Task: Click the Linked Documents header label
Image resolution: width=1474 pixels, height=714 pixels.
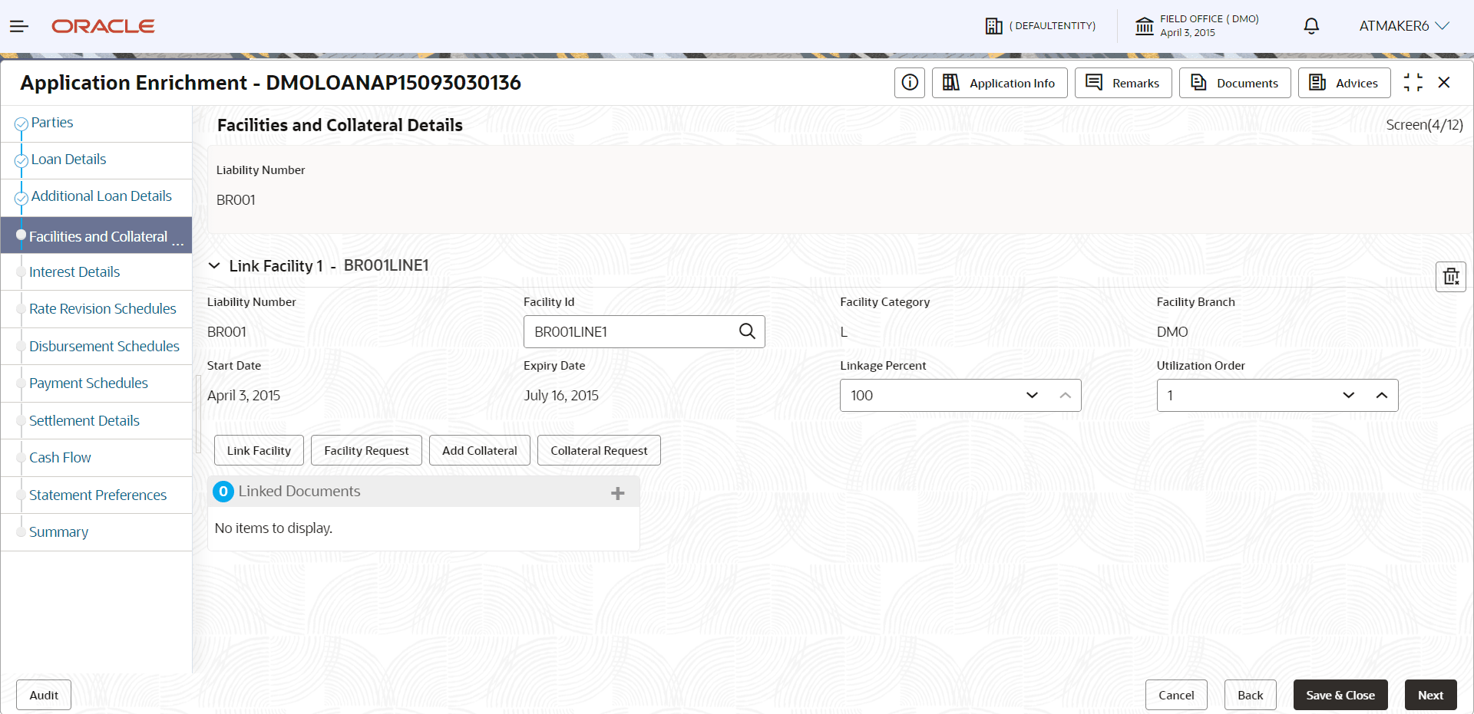Action: click(299, 492)
